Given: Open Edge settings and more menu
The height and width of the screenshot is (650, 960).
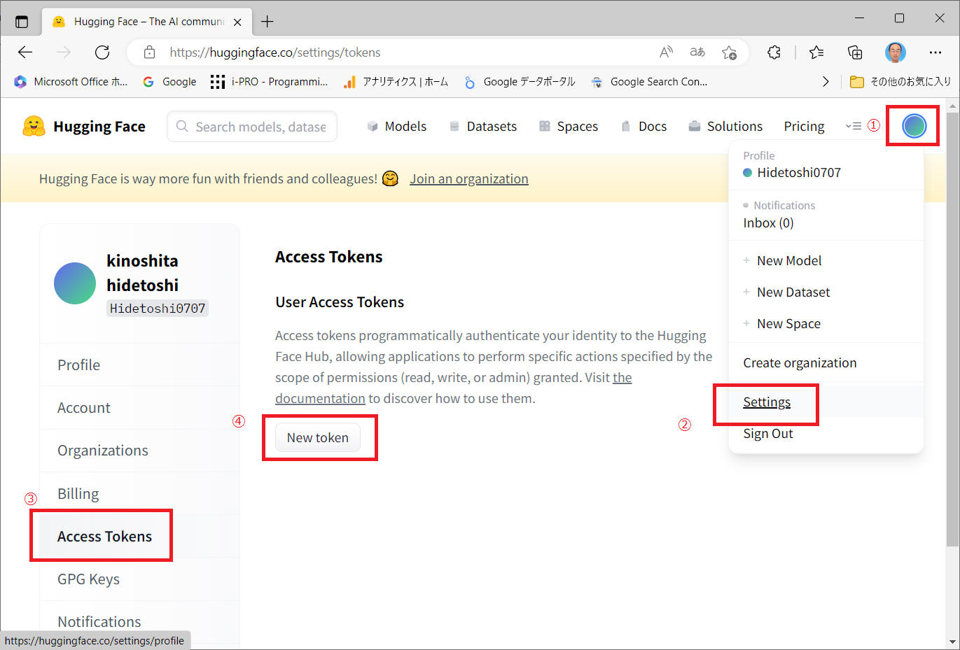Looking at the screenshot, I should (x=935, y=52).
